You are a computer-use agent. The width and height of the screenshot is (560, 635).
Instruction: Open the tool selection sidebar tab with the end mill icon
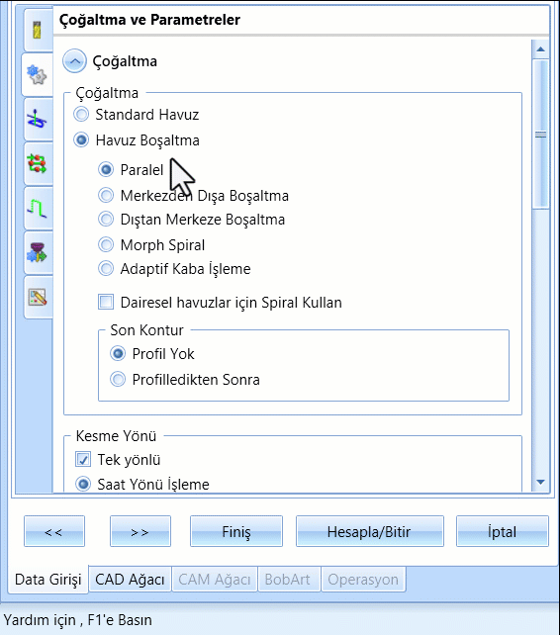click(x=38, y=30)
